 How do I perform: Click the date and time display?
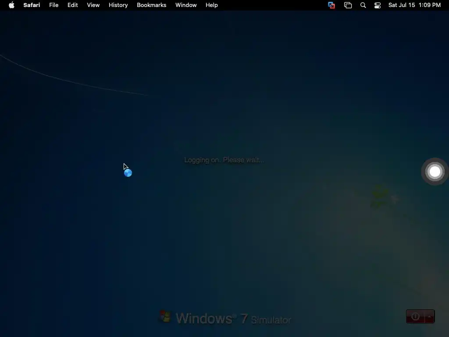414,5
